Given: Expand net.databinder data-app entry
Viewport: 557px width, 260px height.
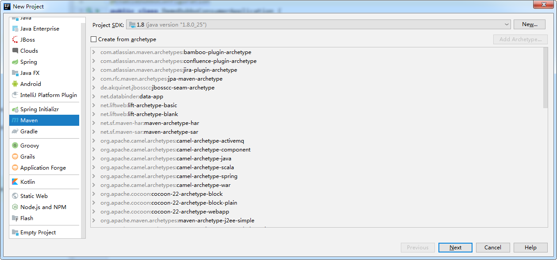Looking at the screenshot, I should (94, 97).
